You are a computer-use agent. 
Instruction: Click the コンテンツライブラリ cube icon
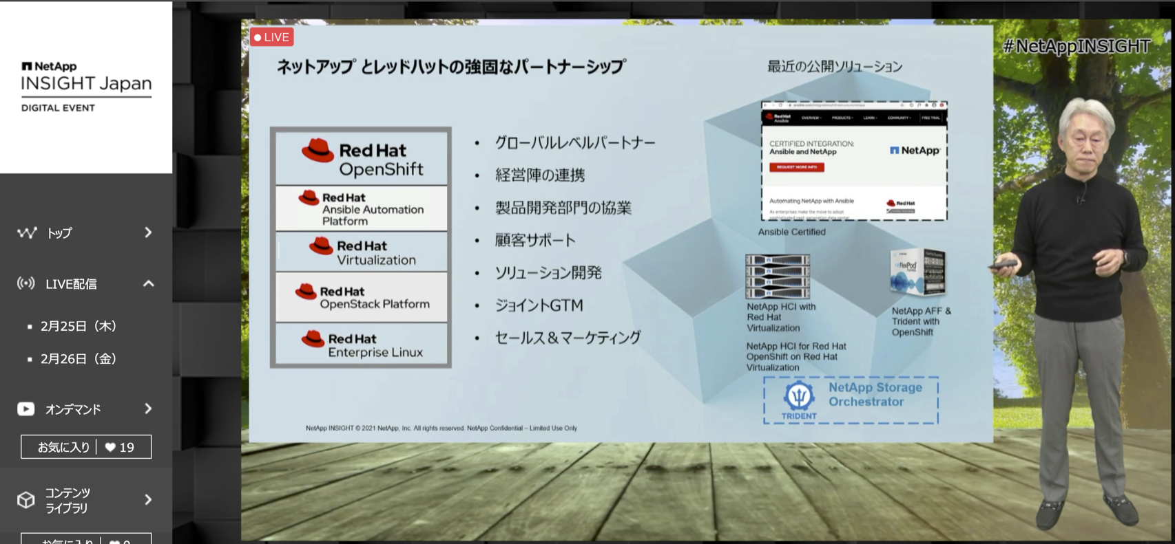[x=26, y=500]
